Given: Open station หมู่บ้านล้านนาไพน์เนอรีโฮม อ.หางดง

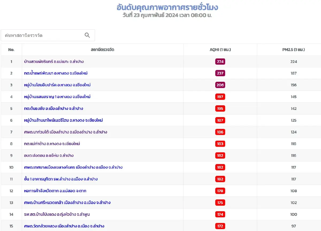Looking at the screenshot, I should (63, 120).
